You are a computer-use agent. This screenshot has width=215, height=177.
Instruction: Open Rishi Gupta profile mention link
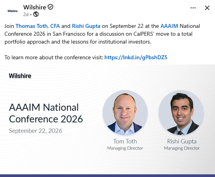[x=86, y=26]
